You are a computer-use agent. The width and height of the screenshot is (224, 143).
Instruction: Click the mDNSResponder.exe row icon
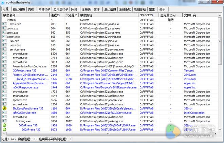[4, 87]
